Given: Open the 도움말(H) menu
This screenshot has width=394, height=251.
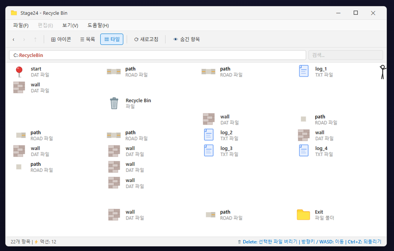Looking at the screenshot, I should (98, 25).
